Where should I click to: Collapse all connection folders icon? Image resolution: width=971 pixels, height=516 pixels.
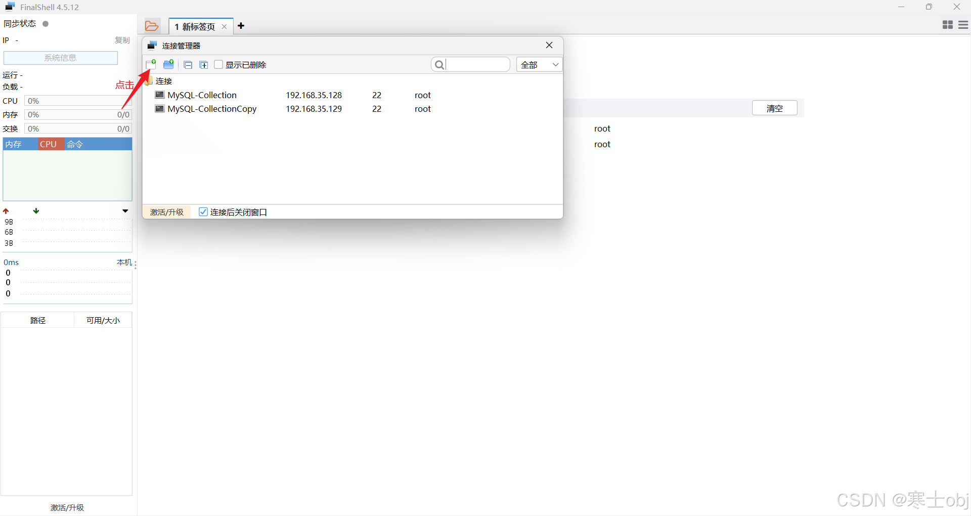(x=188, y=65)
